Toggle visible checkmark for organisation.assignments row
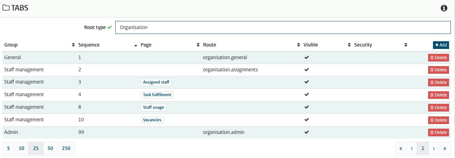This screenshot has height=158, width=455. coord(307,70)
